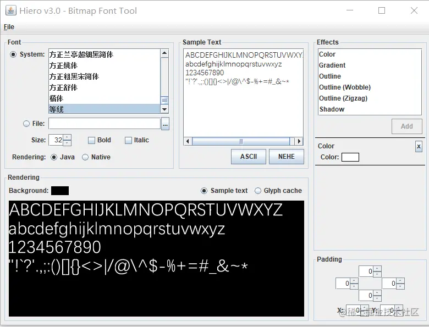Select the Gradient effect
Viewport: 429px width, 327px height.
click(370, 65)
